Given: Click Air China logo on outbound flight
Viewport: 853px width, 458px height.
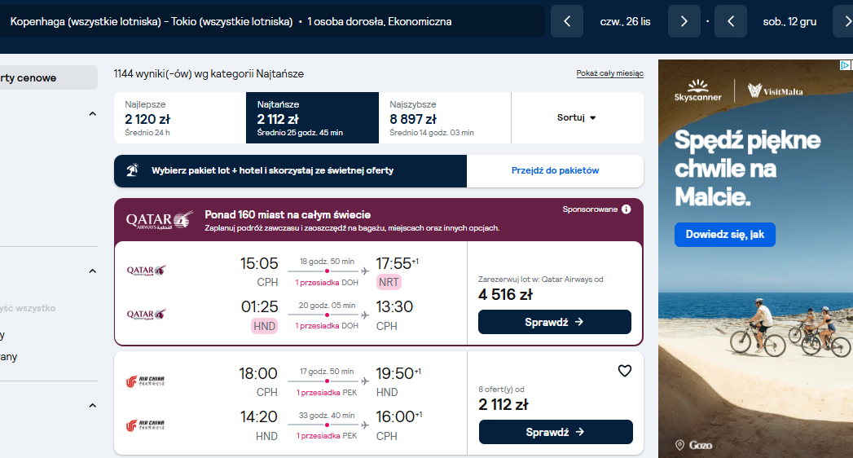Looking at the screenshot, I should coord(145,381).
